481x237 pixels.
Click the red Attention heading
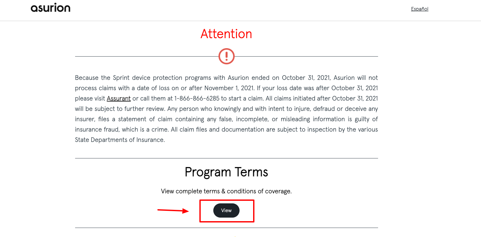pyautogui.click(x=226, y=34)
